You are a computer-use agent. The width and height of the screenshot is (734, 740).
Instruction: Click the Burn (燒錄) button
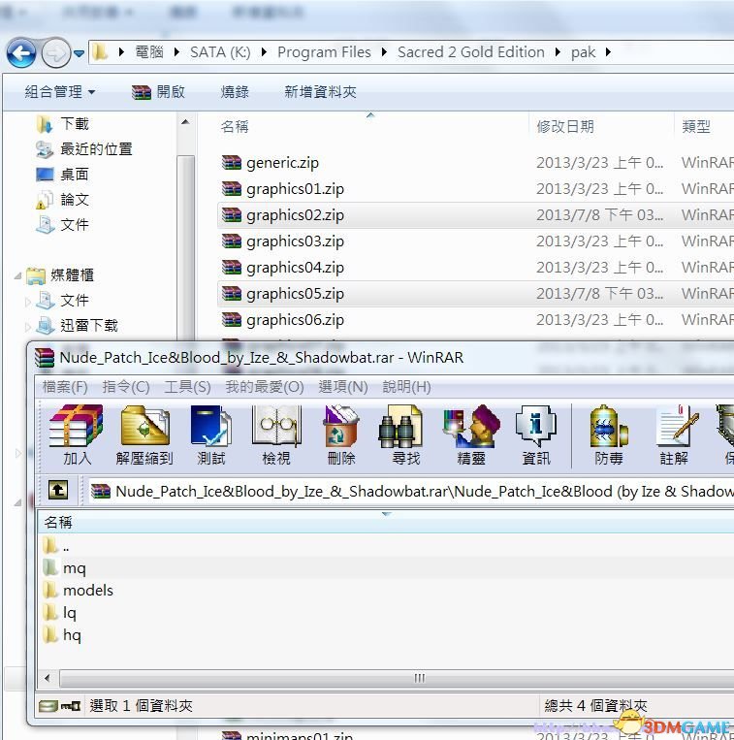(x=235, y=91)
